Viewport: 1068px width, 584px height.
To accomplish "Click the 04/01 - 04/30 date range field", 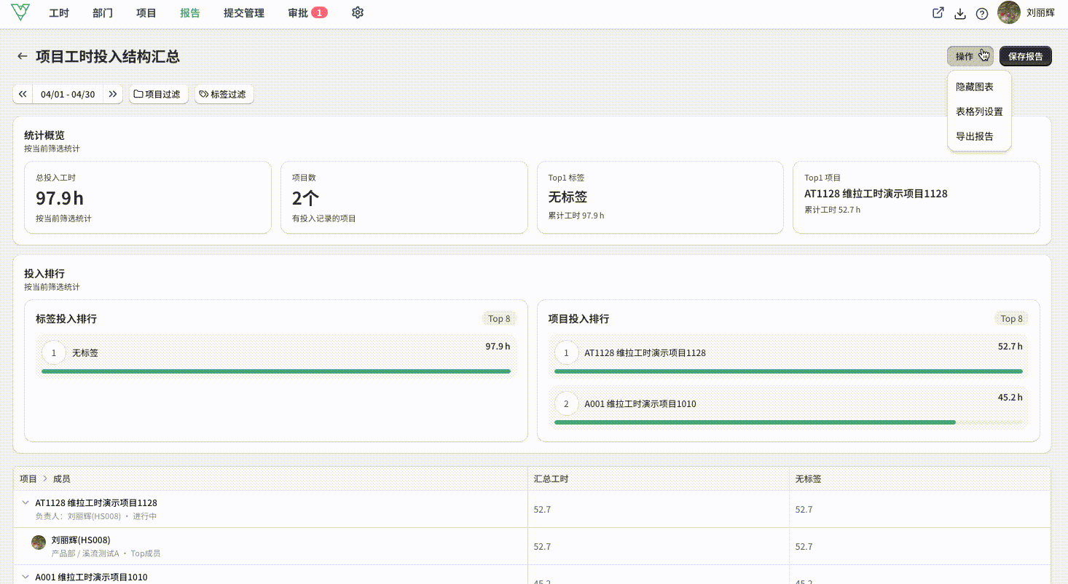I will pos(68,94).
